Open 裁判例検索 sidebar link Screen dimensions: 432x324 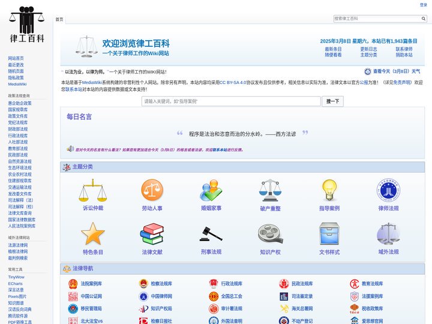click(17, 258)
